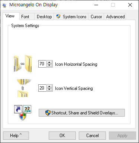Open the Advanced tab
This screenshot has height=143, width=139.
point(115,17)
